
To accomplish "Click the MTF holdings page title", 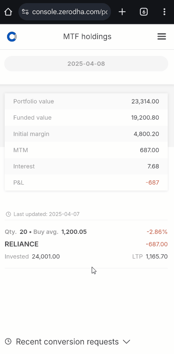I will 87,37.
